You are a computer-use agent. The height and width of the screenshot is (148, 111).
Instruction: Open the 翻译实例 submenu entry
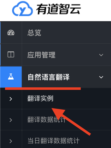40,98
